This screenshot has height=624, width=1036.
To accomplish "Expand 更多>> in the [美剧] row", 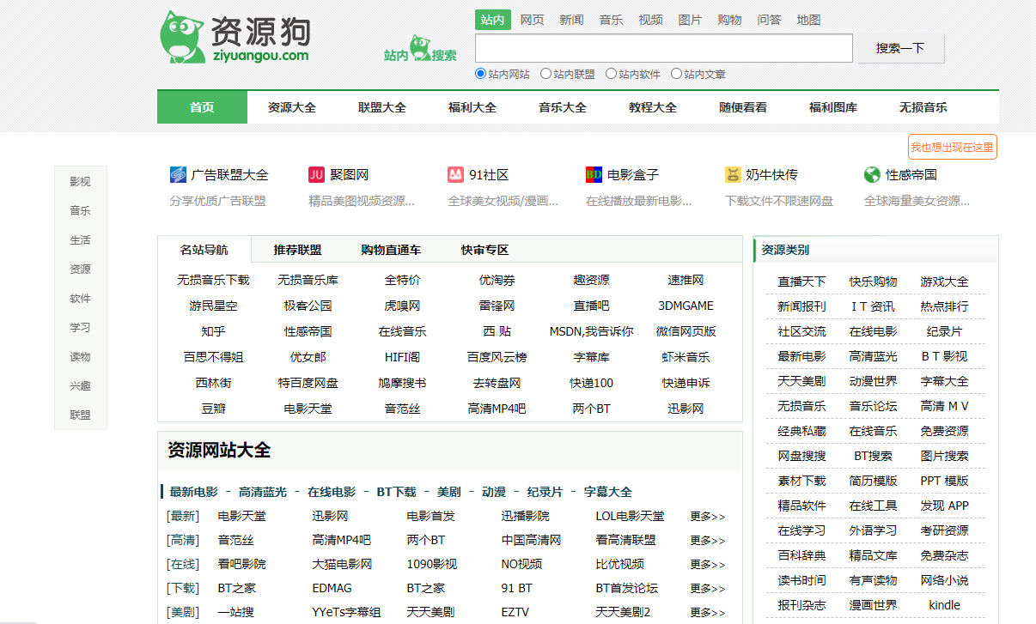I will [708, 613].
